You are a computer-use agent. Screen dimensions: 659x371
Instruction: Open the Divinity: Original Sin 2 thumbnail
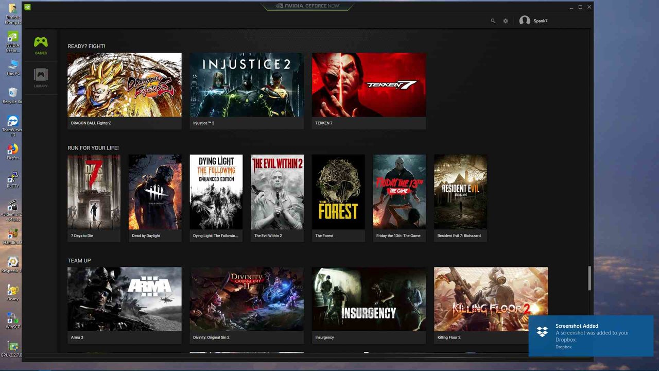(x=247, y=299)
